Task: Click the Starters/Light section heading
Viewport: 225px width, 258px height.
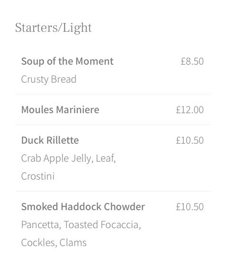Action: click(53, 28)
